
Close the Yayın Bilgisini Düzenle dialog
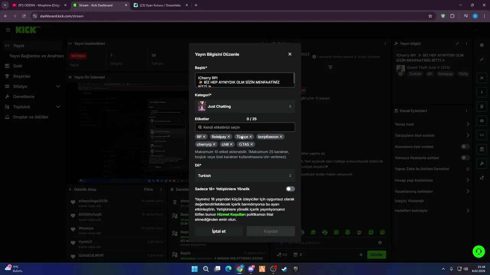290,54
